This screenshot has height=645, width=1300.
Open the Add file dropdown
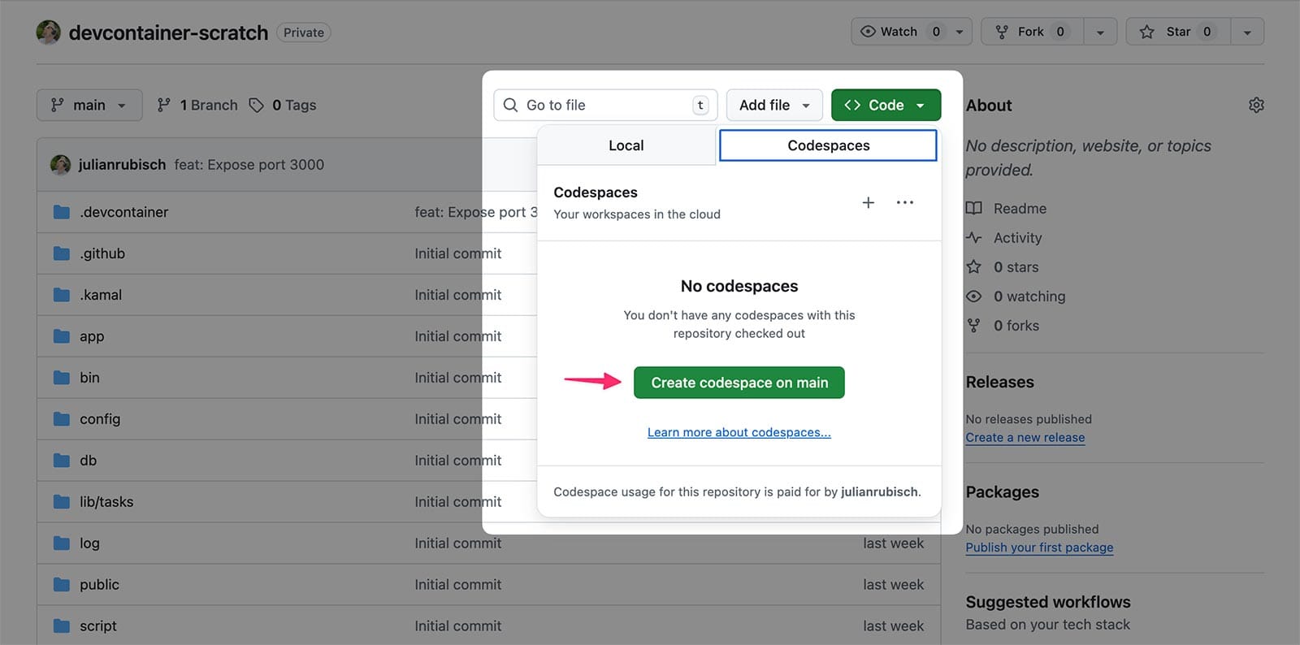pyautogui.click(x=773, y=106)
